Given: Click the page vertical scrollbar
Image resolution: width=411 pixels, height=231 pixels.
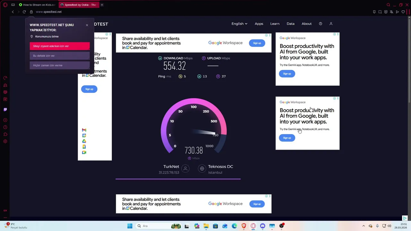Looking at the screenshot, I should (409, 61).
